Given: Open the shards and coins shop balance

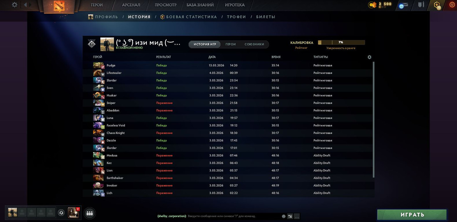Looking at the screenshot, I should click(x=381, y=5).
